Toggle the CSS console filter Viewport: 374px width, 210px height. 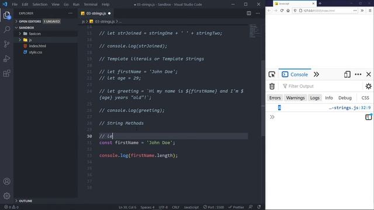click(365, 98)
